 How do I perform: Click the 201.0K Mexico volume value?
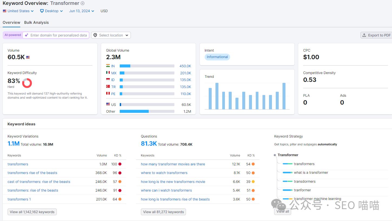pyautogui.click(x=185, y=73)
